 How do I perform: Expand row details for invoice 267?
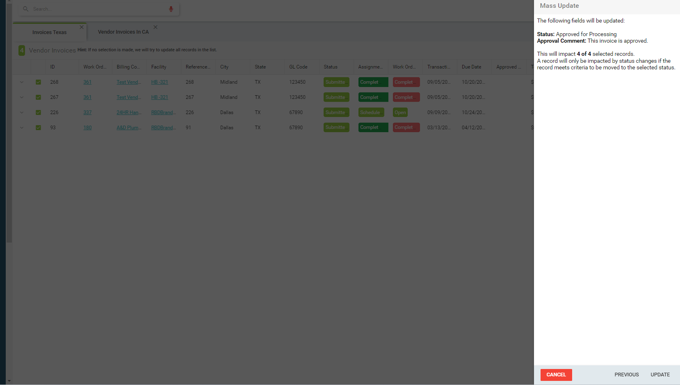(x=22, y=97)
